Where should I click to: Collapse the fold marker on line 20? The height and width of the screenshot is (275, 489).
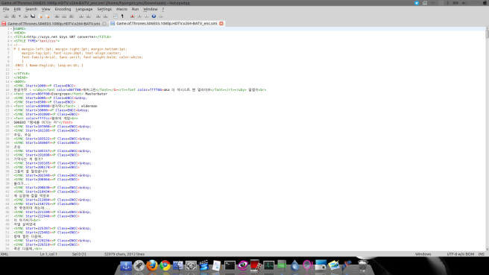11,106
